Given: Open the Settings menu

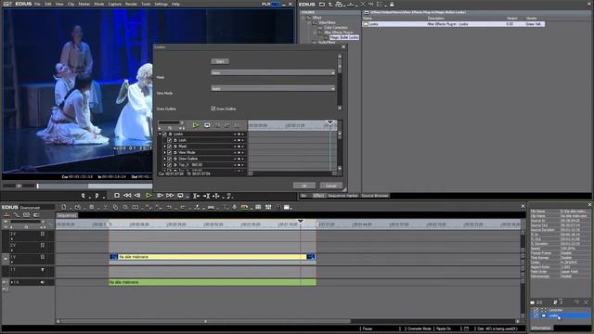Looking at the screenshot, I should tap(161, 4).
